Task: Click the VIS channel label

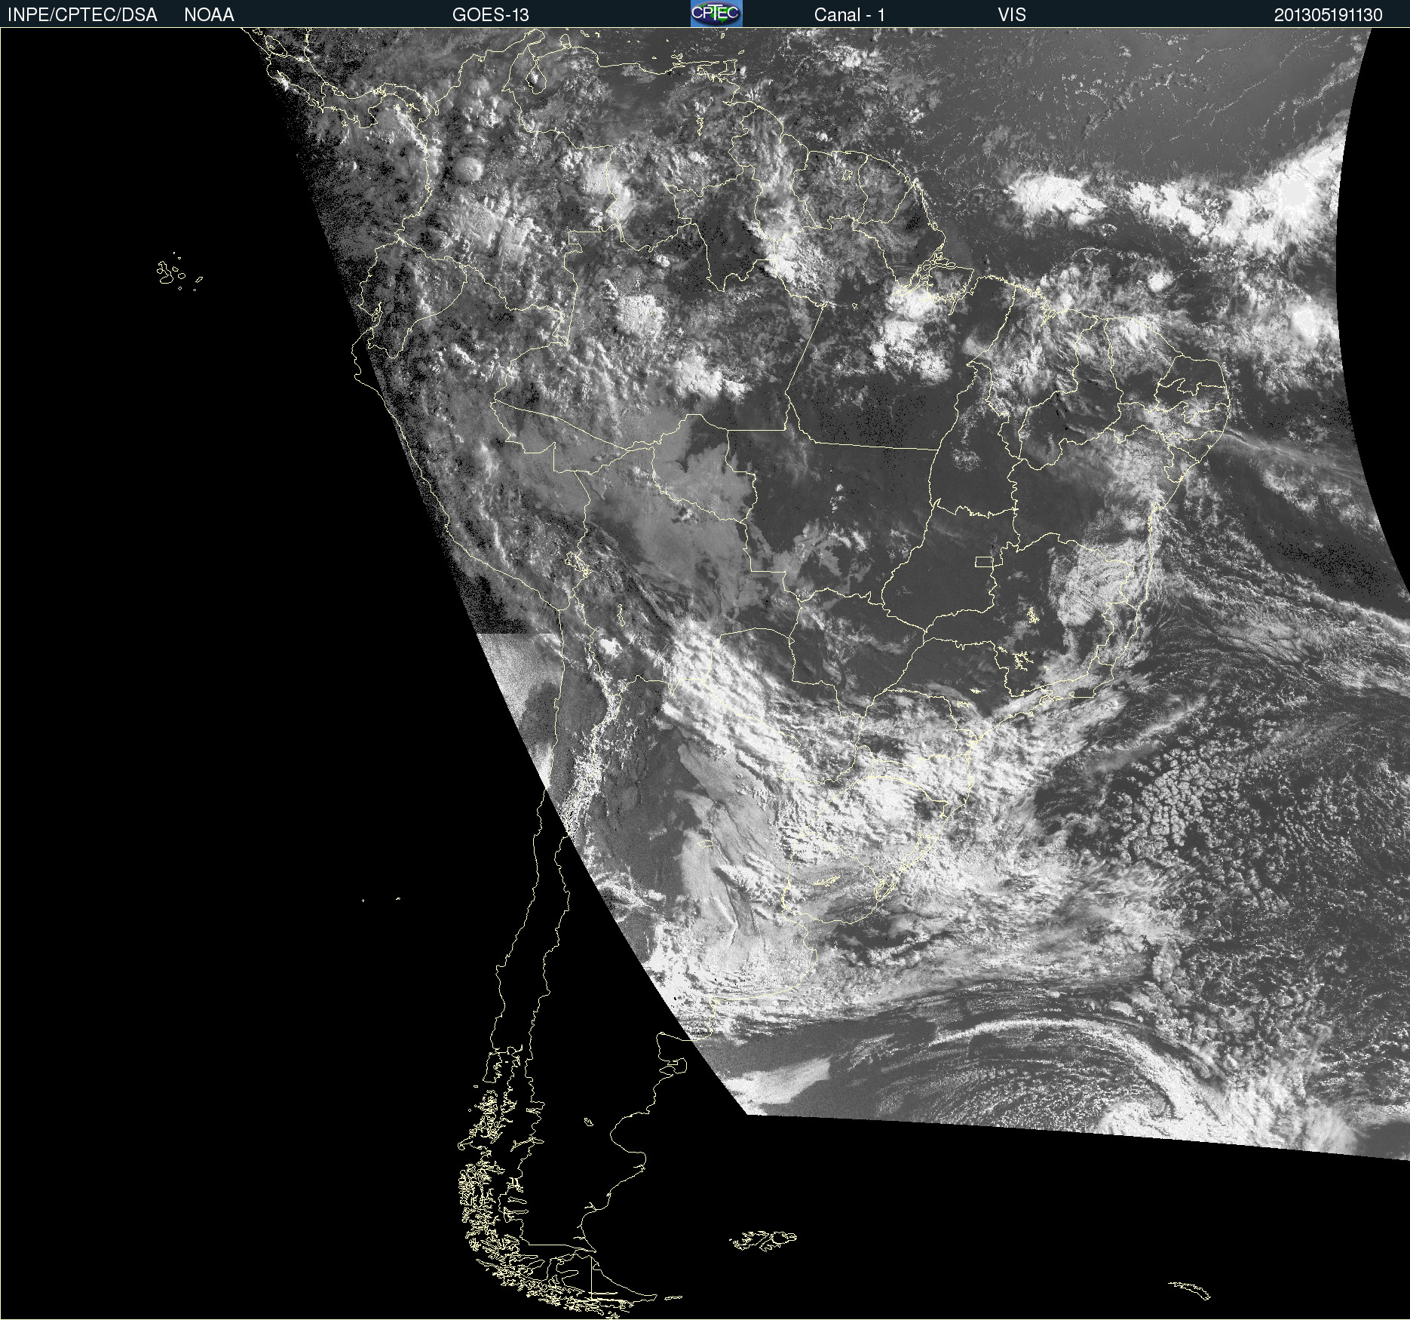Action: (x=1012, y=15)
